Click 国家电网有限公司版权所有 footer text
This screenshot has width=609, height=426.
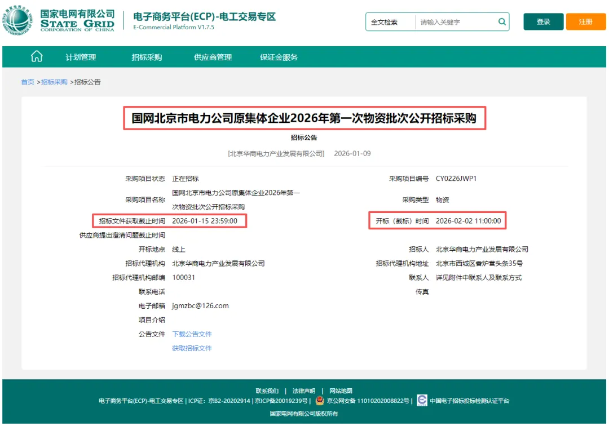(304, 414)
